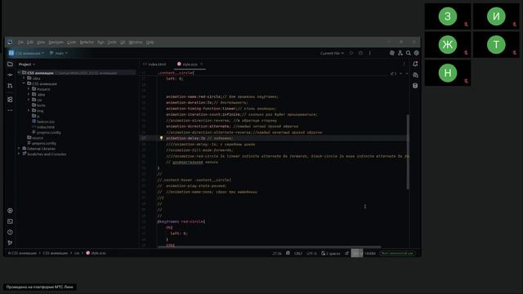Open the Run menu
The width and height of the screenshot is (523, 294).
pos(101,42)
